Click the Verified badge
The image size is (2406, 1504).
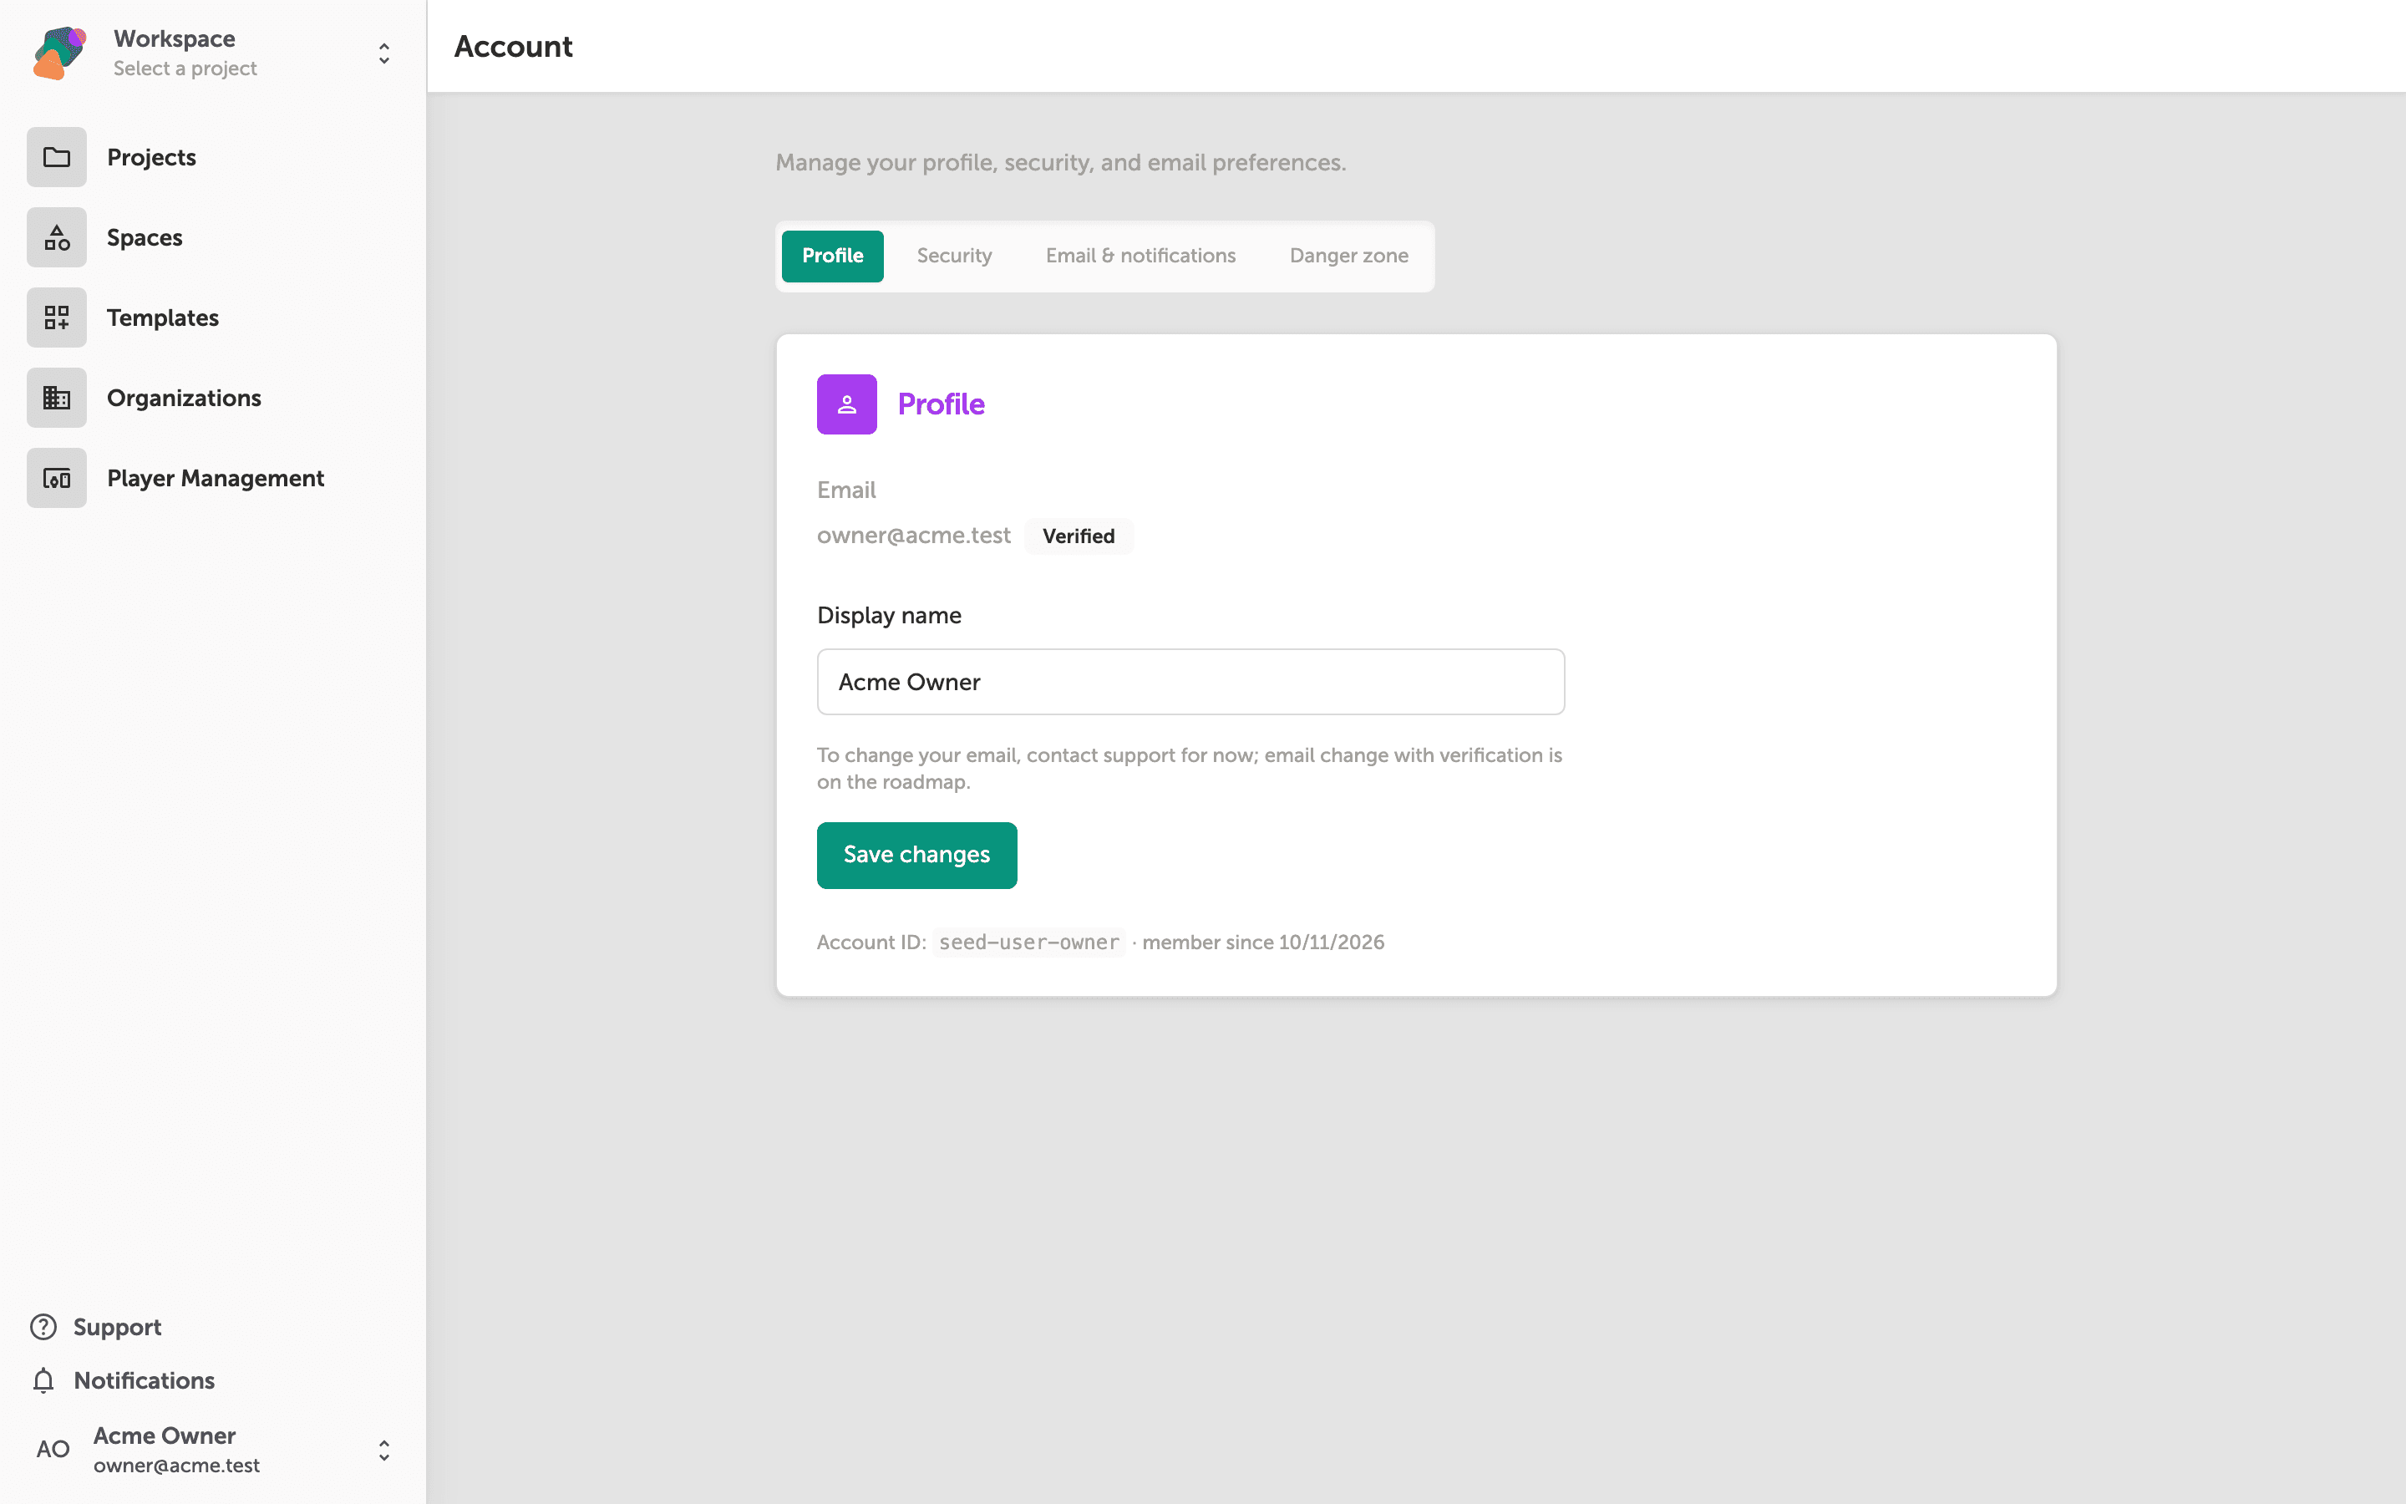(1079, 536)
